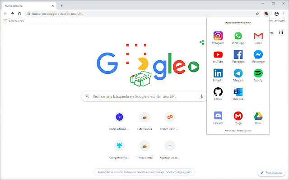Image resolution: width=289 pixels, height=180 pixels.
Task: Select the Nueva pestaña tab
Action: click(28, 6)
